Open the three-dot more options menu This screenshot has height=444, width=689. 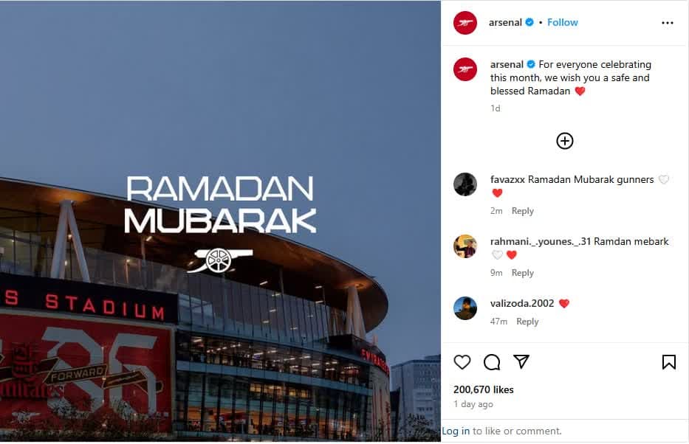tap(668, 23)
